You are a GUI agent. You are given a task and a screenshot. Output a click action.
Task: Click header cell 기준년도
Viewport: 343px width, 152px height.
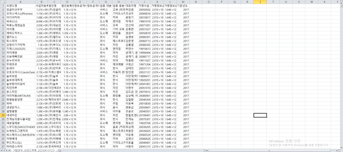183,6
